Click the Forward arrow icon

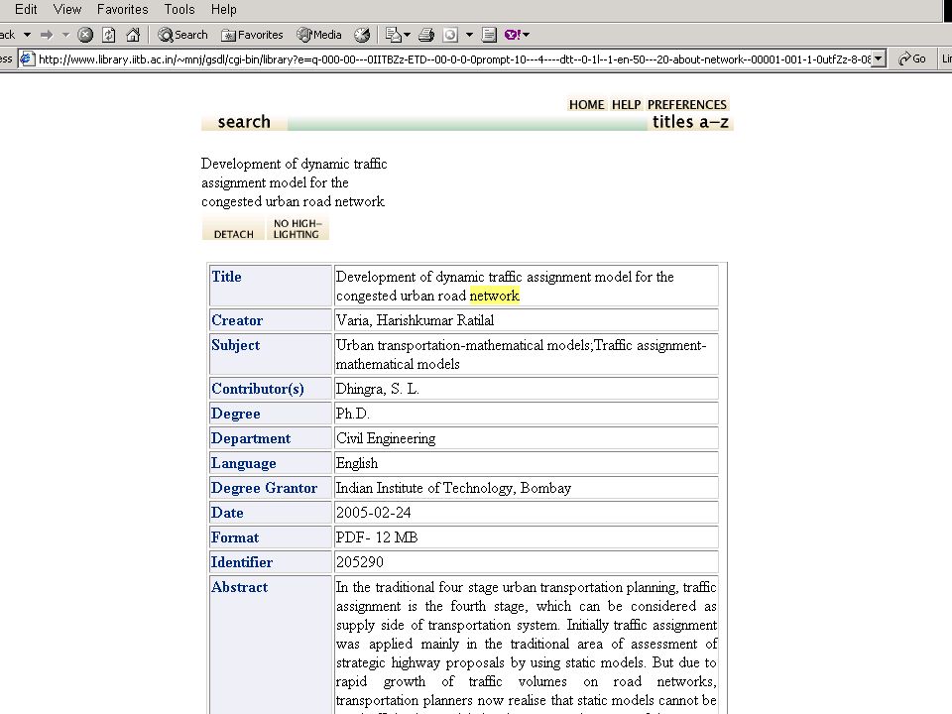point(47,35)
